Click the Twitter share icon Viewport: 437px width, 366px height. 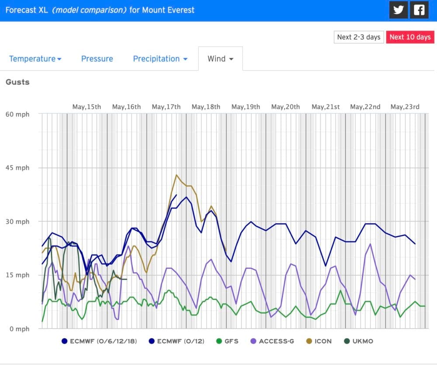[399, 10]
